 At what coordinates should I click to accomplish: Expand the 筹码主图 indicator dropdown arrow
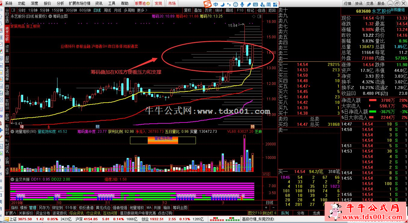(x=51, y=16)
